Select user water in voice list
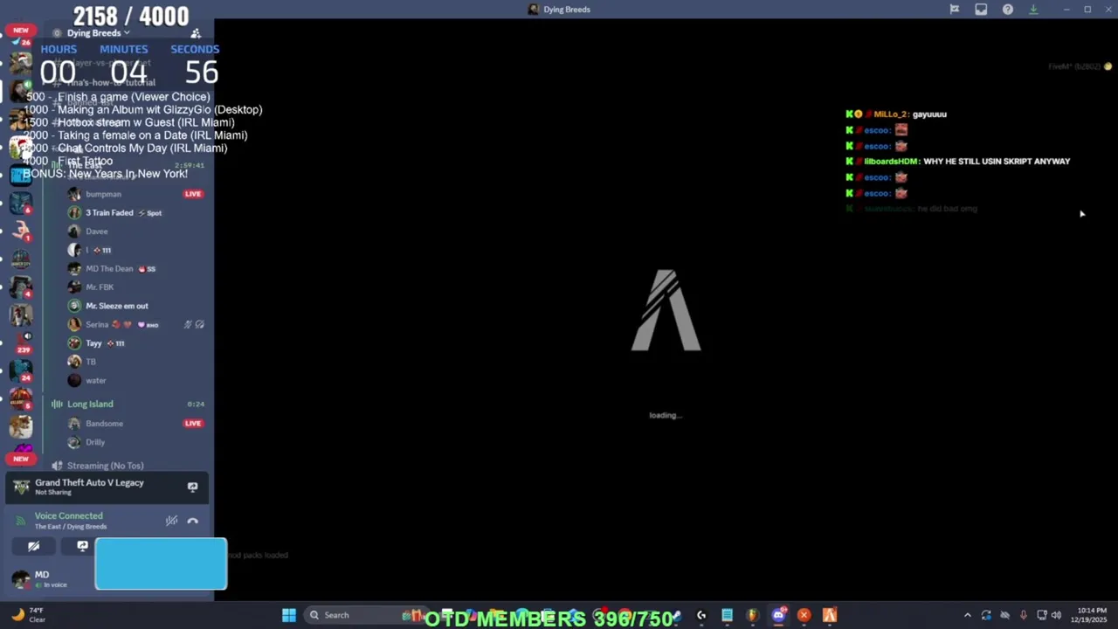 pyautogui.click(x=95, y=381)
